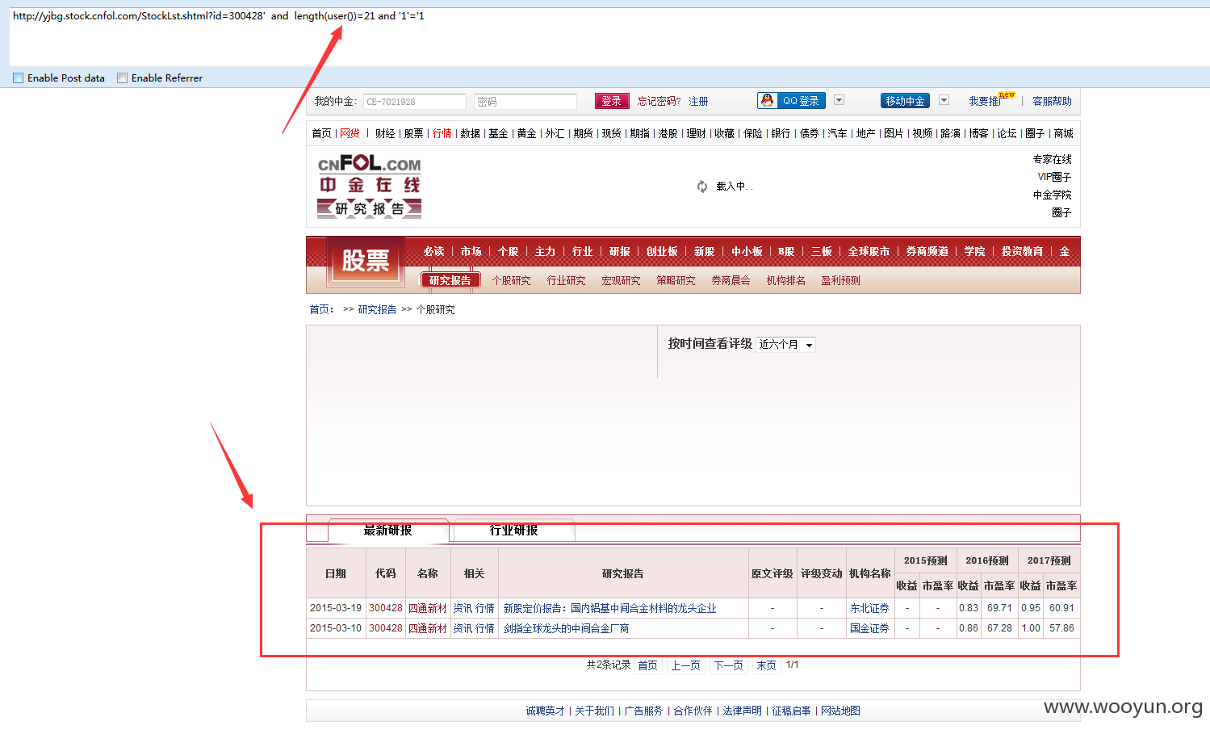The height and width of the screenshot is (730, 1210).
Task: Open 法律声明 footer link
Action: (x=743, y=711)
